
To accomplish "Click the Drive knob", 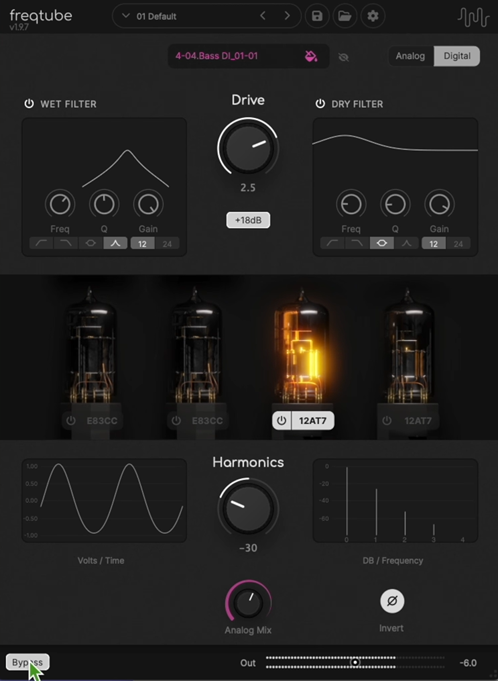I will coord(248,148).
